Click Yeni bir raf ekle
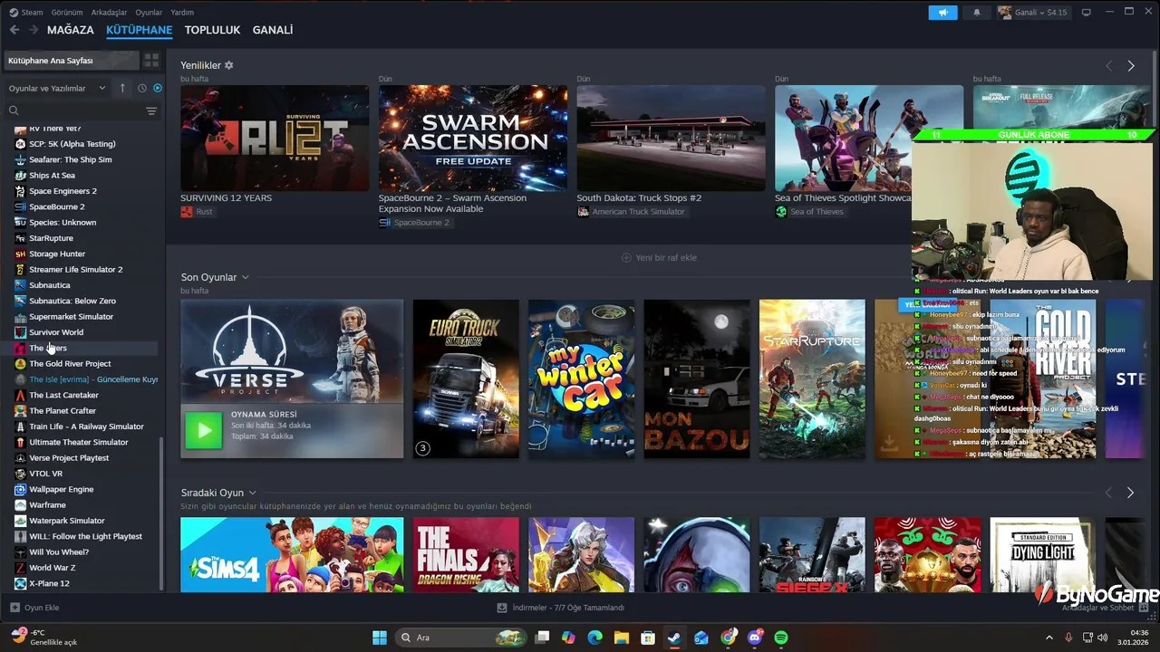 coord(659,257)
